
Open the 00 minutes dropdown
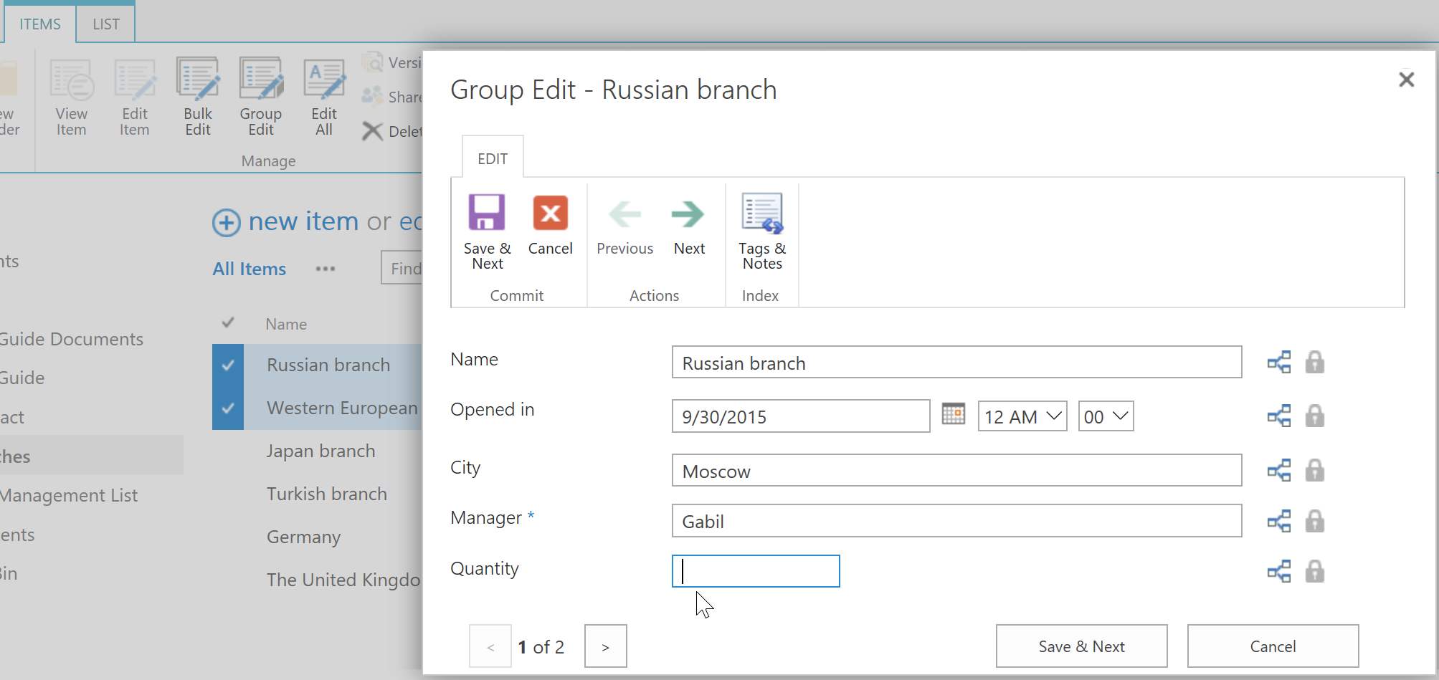[x=1106, y=416]
